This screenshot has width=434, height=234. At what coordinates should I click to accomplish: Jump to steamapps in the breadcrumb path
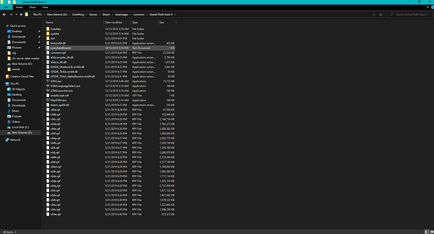121,14
